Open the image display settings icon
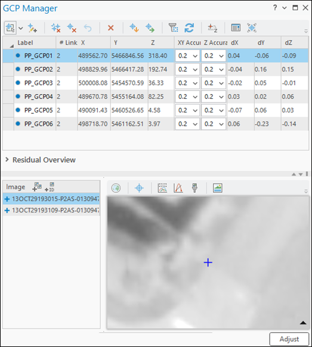 [x=218, y=188]
